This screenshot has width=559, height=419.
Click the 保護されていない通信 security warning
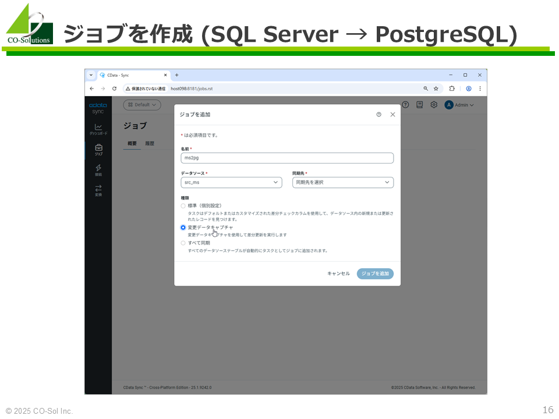point(146,88)
